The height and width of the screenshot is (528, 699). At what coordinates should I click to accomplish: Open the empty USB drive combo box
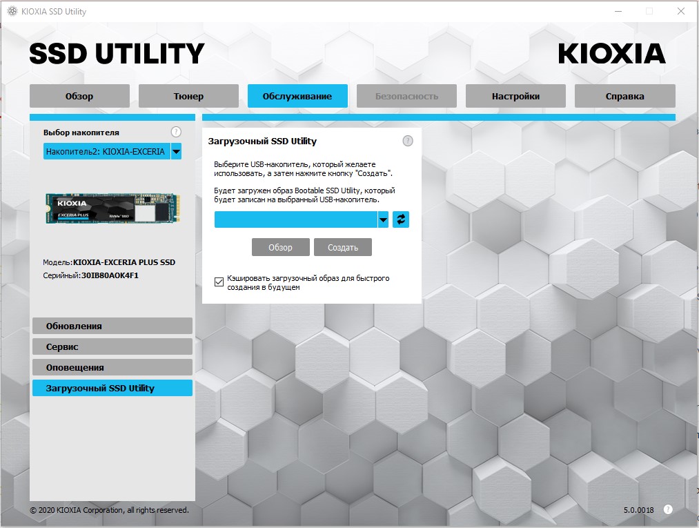tap(302, 219)
